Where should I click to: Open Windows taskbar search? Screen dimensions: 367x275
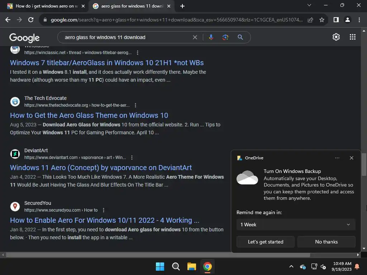[176, 266]
